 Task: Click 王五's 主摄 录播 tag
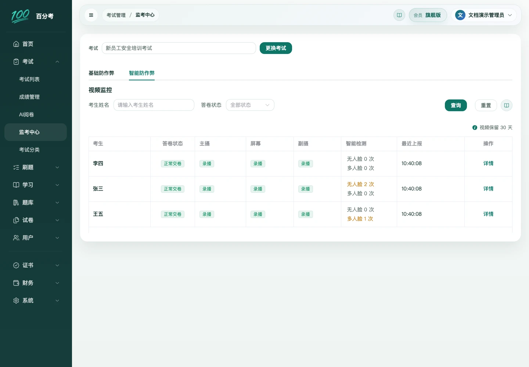(207, 214)
